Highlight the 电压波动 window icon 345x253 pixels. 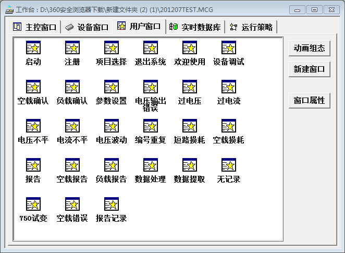pos(112,126)
